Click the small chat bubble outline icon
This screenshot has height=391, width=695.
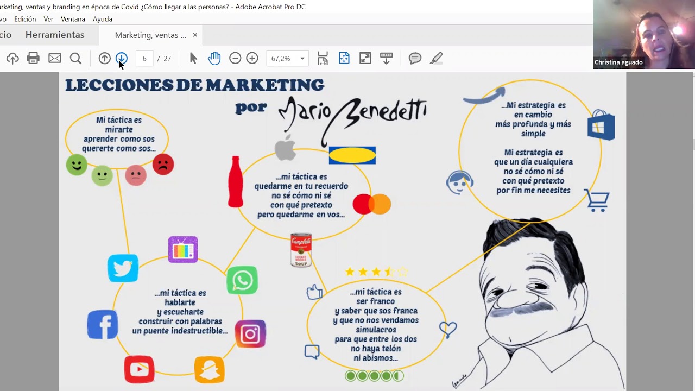[312, 352]
